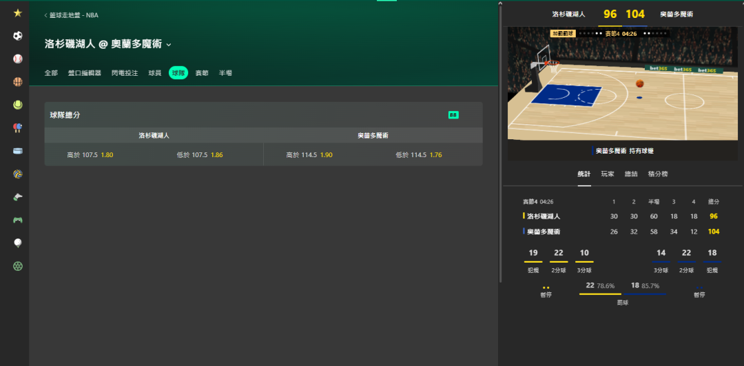
Task: Click the Magic 3分球 stat showing 14
Action: tap(661, 260)
